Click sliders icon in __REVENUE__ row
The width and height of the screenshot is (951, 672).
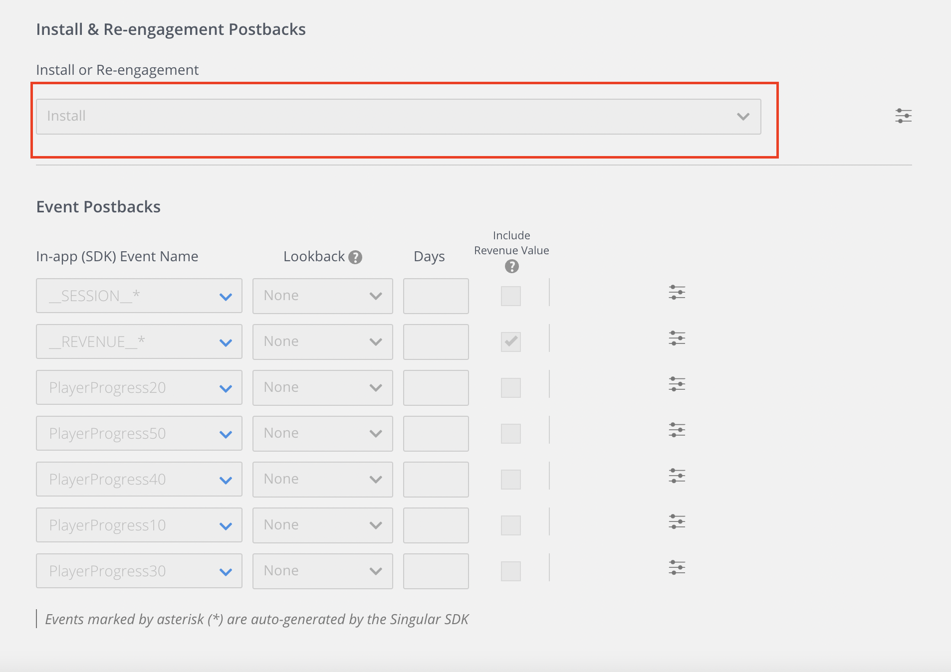(677, 338)
